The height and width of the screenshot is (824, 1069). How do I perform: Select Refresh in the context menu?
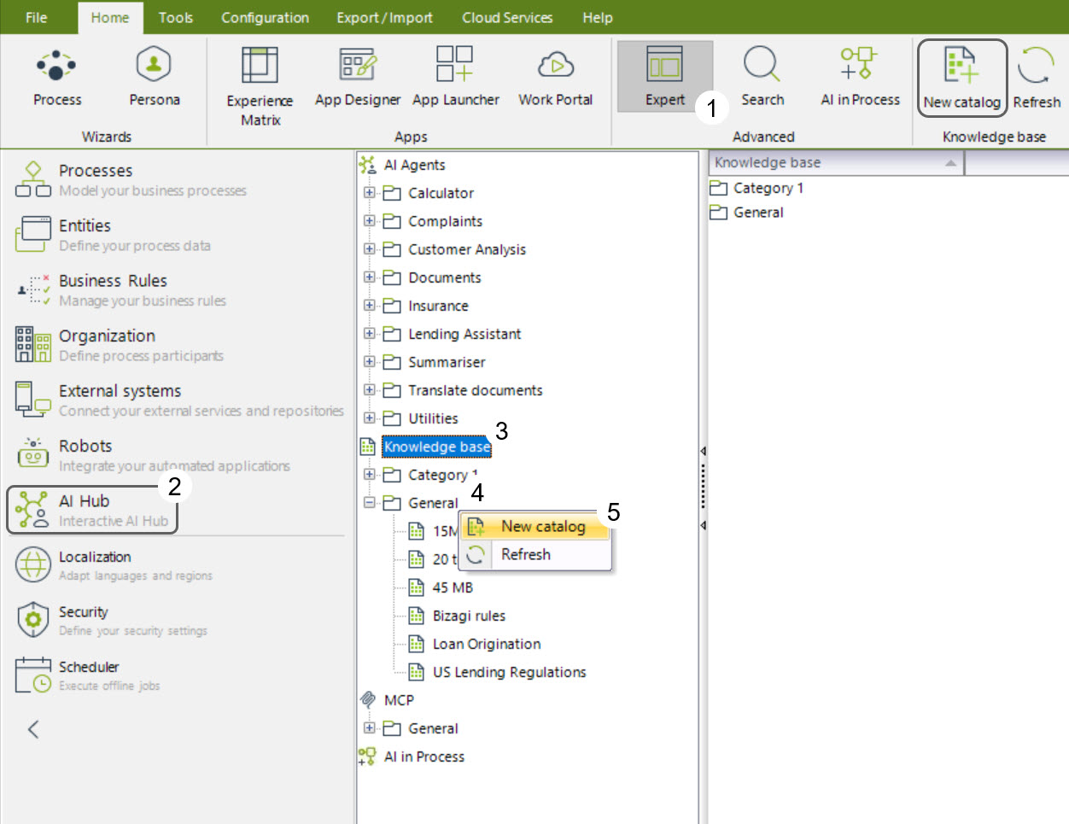pos(525,555)
